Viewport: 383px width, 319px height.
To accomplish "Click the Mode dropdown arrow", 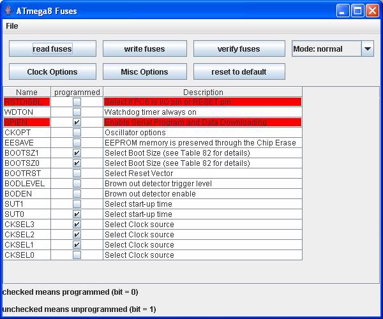I will [x=368, y=48].
